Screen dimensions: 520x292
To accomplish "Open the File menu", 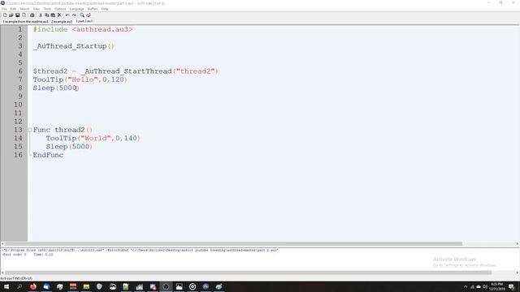I will pyautogui.click(x=4, y=9).
